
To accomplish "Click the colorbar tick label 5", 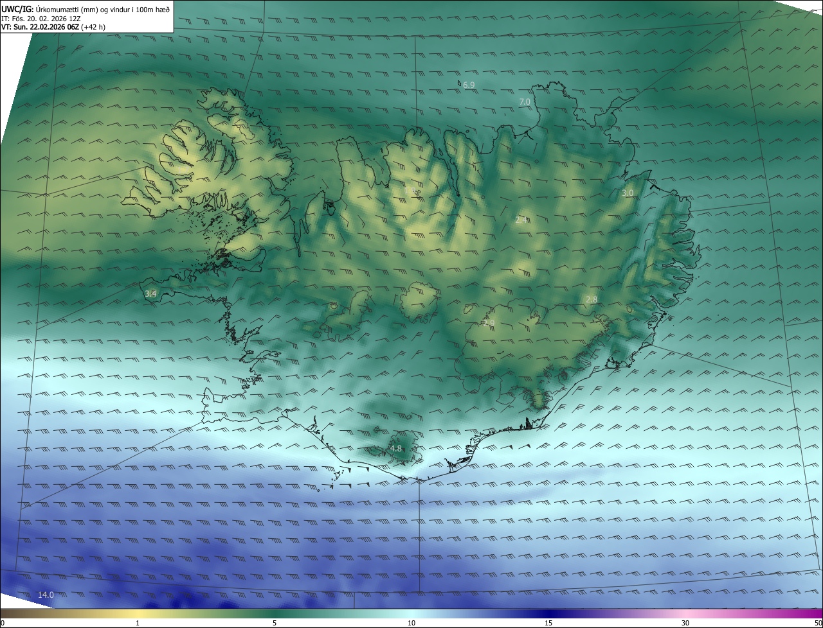I will tap(275, 623).
